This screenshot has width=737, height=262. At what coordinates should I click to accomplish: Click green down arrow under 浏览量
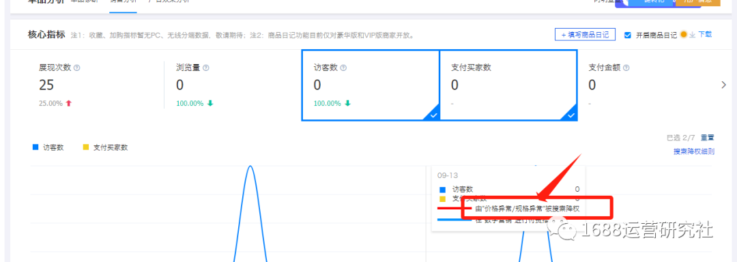(210, 103)
